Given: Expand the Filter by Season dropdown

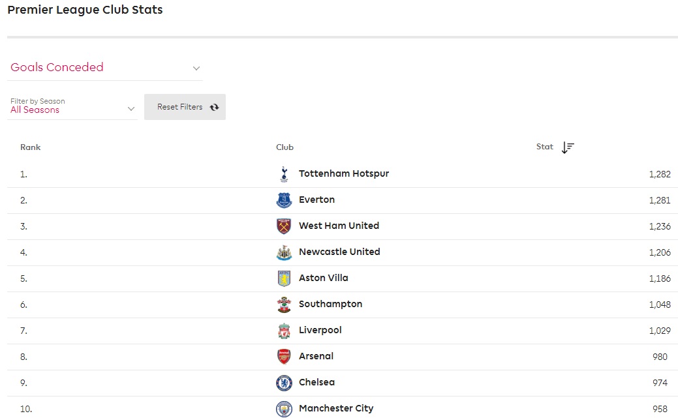Looking at the screenshot, I should [72, 106].
